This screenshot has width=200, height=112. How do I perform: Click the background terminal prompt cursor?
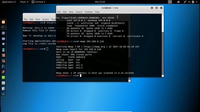[x=47, y=49]
